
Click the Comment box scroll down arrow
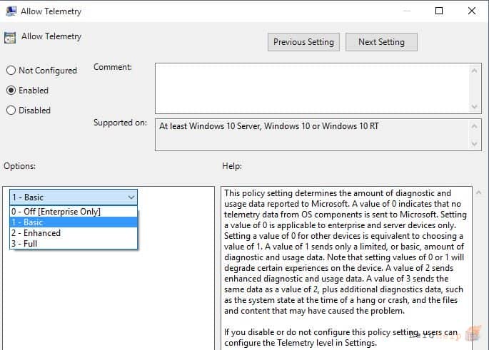pos(474,106)
